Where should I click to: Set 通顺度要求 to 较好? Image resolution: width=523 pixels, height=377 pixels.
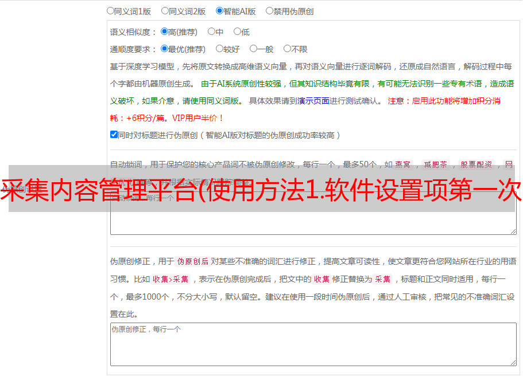pyautogui.click(x=219, y=49)
